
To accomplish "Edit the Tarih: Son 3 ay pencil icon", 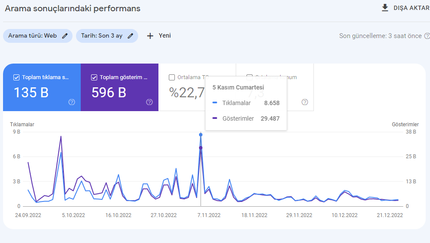I will tap(130, 36).
